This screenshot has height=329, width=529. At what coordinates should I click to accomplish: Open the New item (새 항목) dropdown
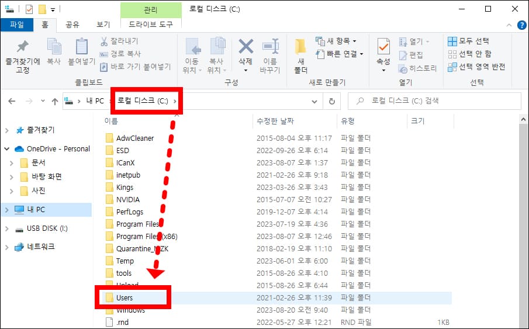click(336, 41)
